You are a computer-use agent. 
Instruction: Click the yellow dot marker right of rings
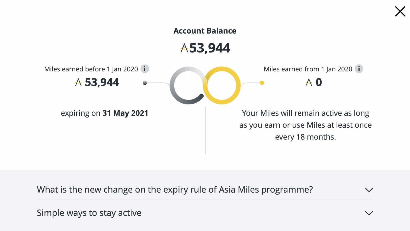tap(262, 83)
